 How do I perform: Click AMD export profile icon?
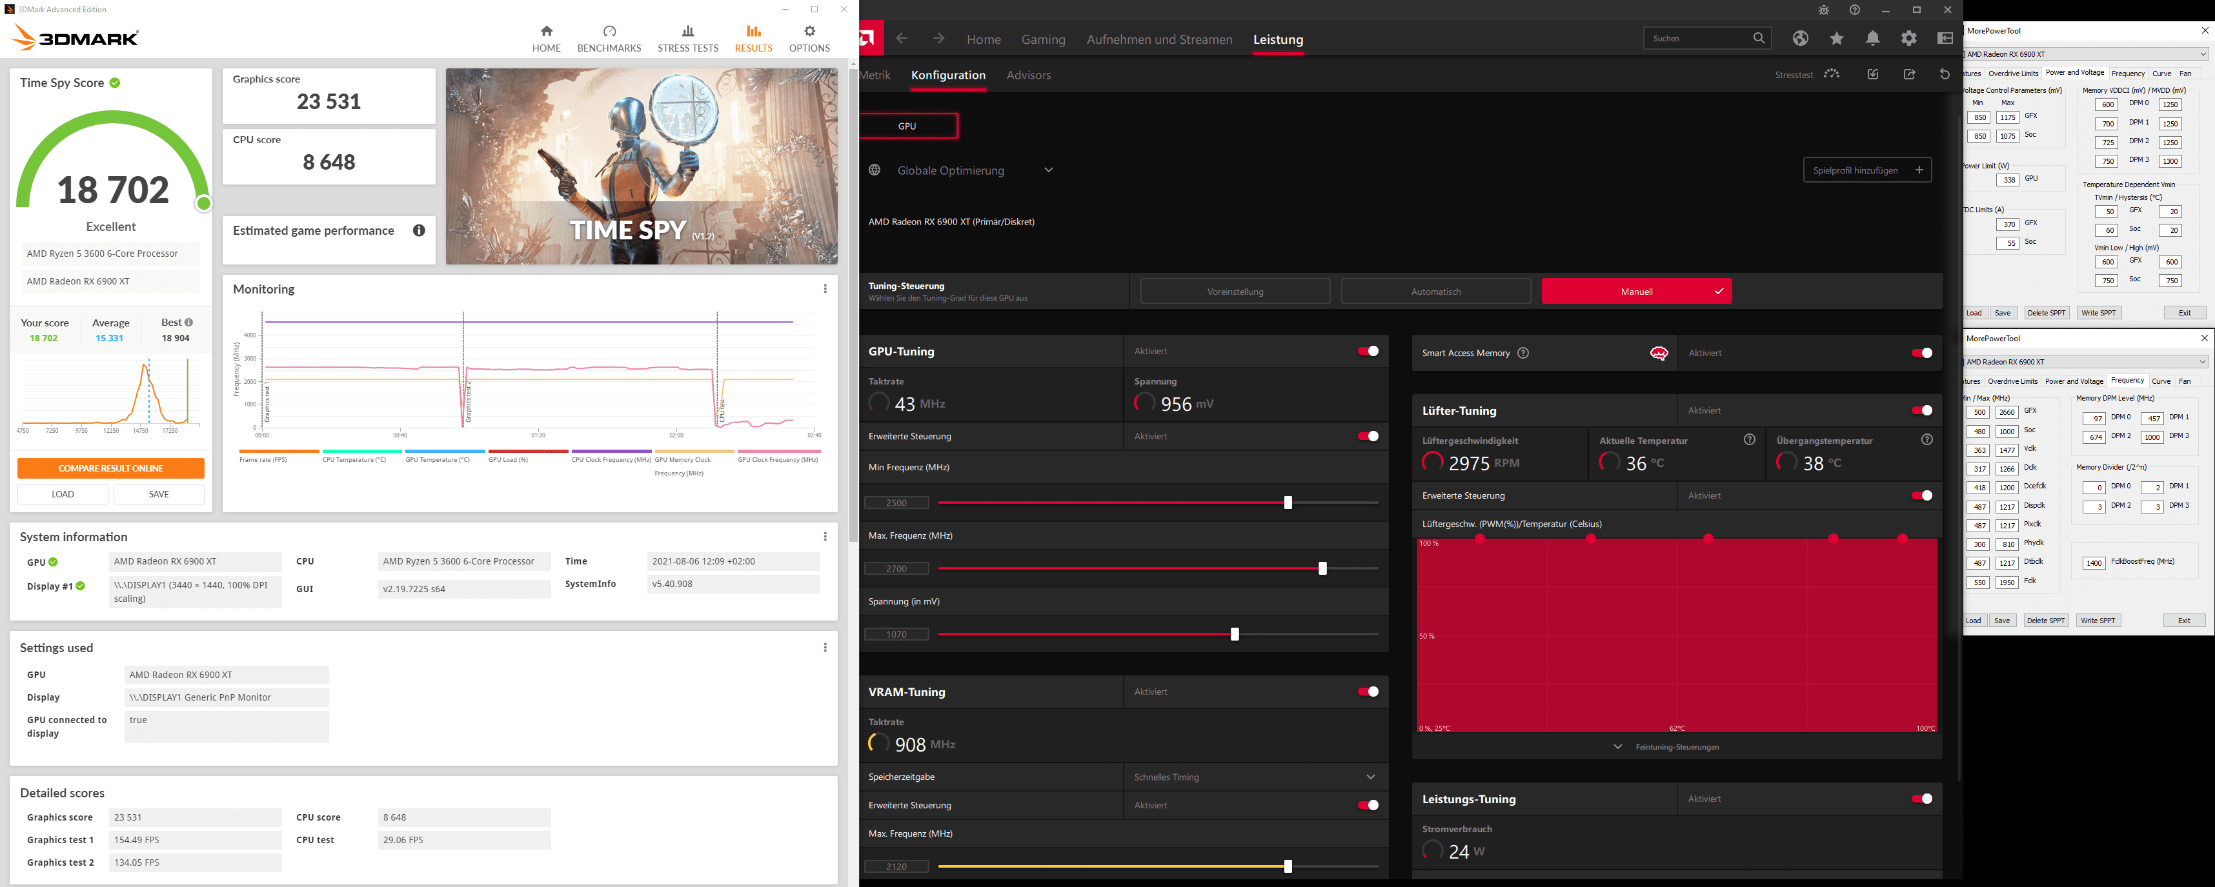click(x=1910, y=75)
